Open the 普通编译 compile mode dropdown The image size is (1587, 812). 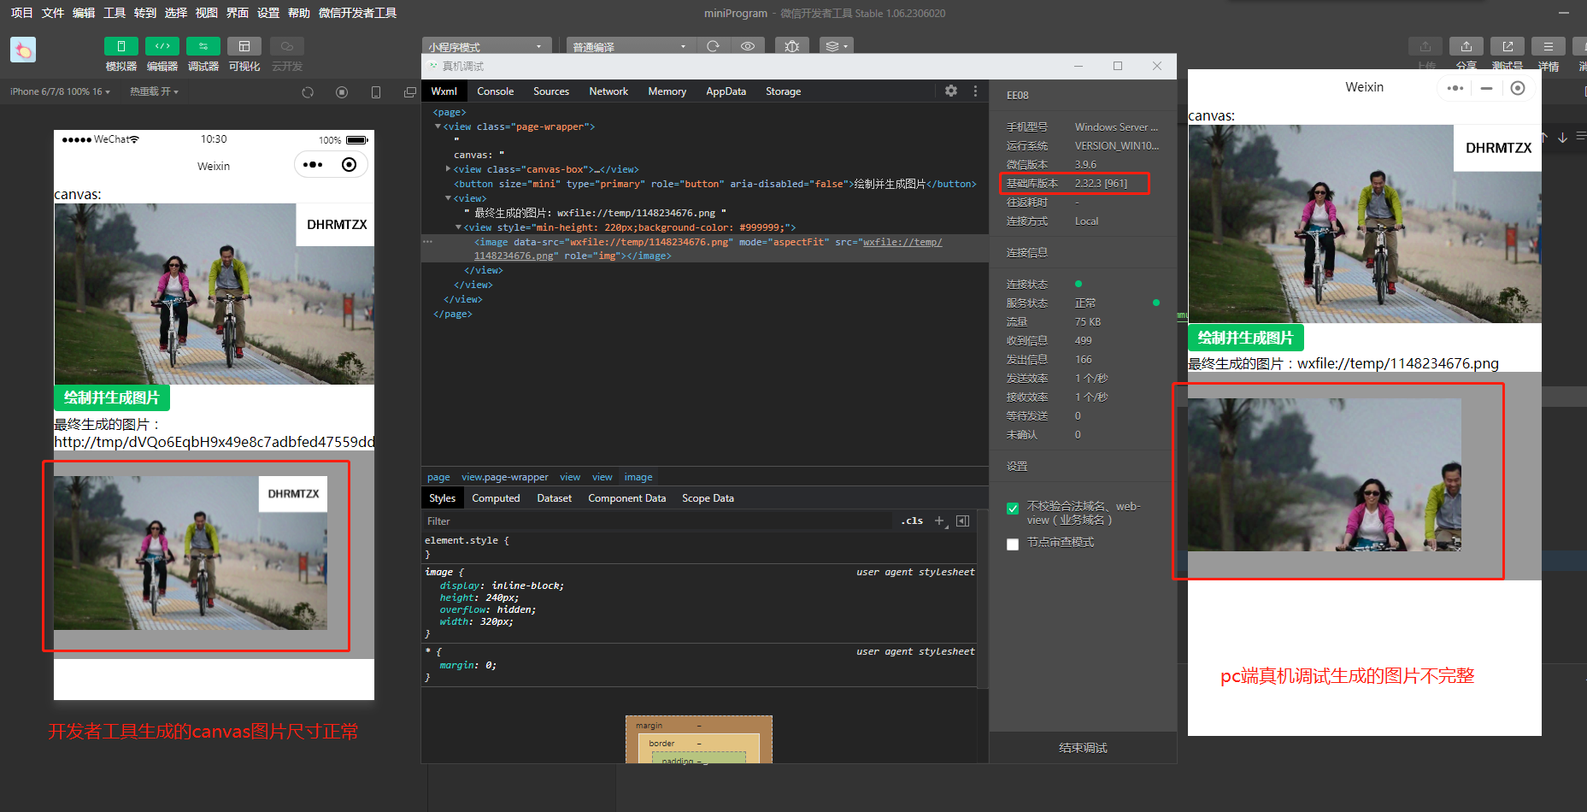630,46
